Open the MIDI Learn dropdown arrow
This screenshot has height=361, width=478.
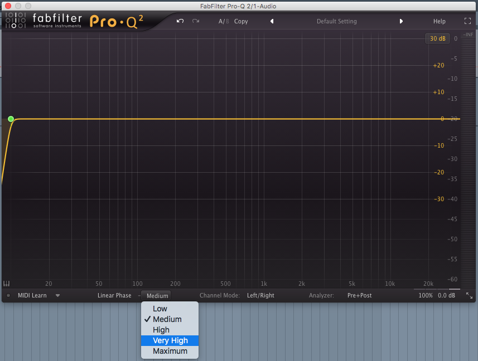57,296
